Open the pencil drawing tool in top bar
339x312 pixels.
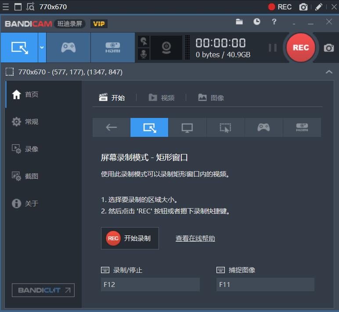(x=319, y=7)
